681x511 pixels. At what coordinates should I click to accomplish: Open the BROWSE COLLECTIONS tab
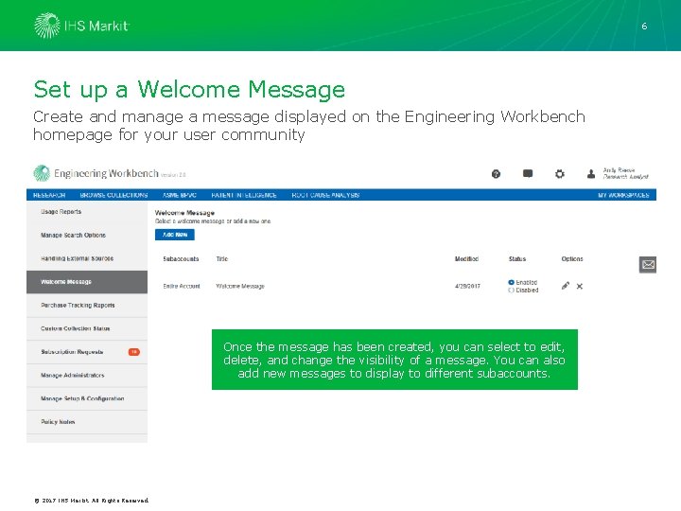point(113,195)
